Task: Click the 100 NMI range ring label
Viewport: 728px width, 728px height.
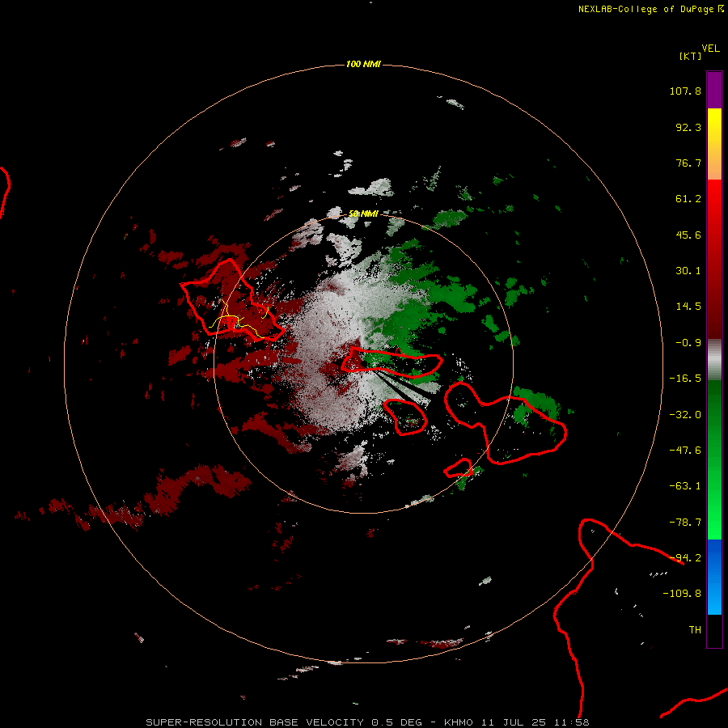Action: pyautogui.click(x=363, y=64)
